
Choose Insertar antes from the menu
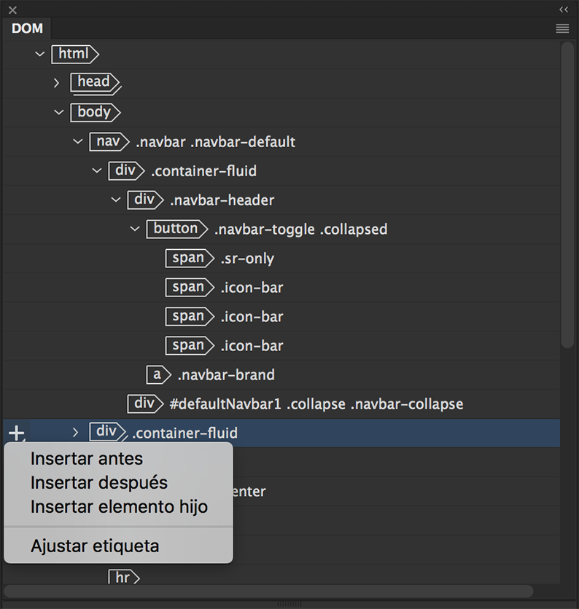[87, 459]
